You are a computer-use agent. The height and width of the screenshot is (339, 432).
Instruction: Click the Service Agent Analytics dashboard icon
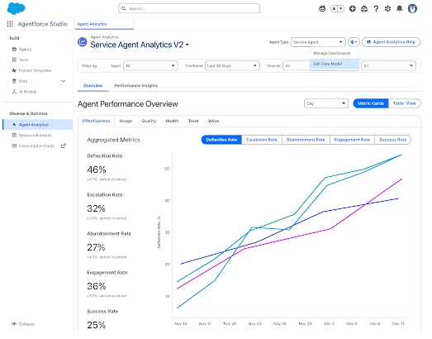point(83,42)
